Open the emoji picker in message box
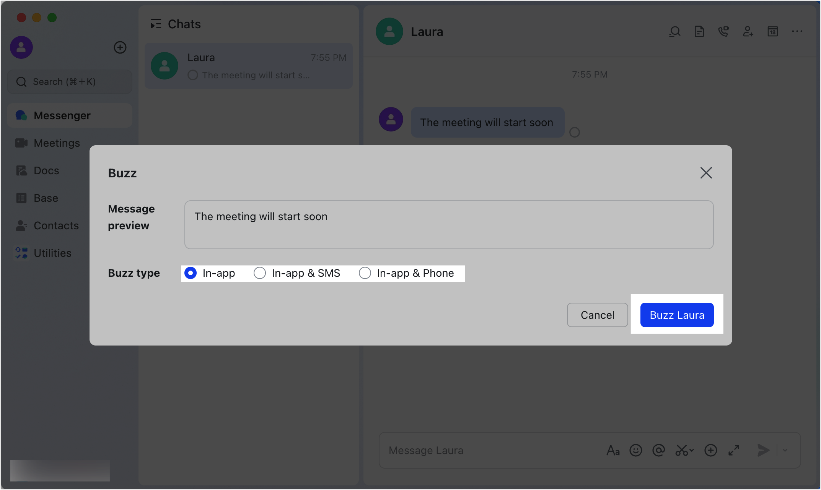 click(x=635, y=450)
